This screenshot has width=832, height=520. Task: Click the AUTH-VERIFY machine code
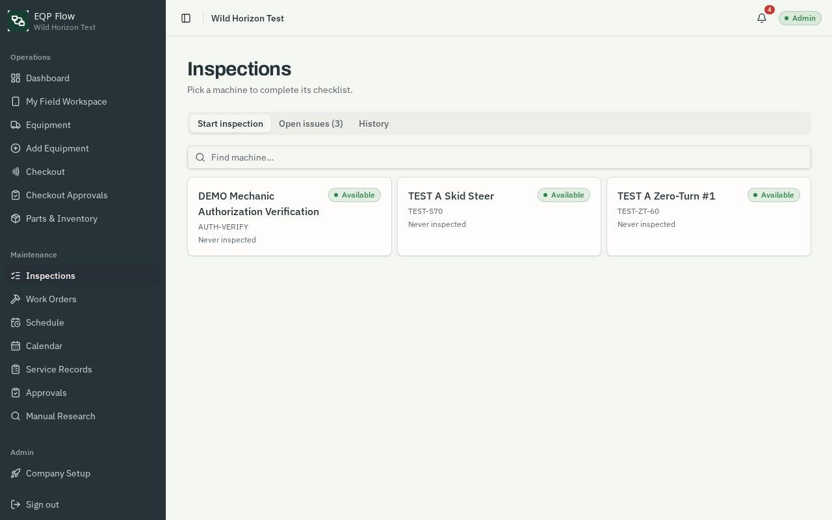223,227
